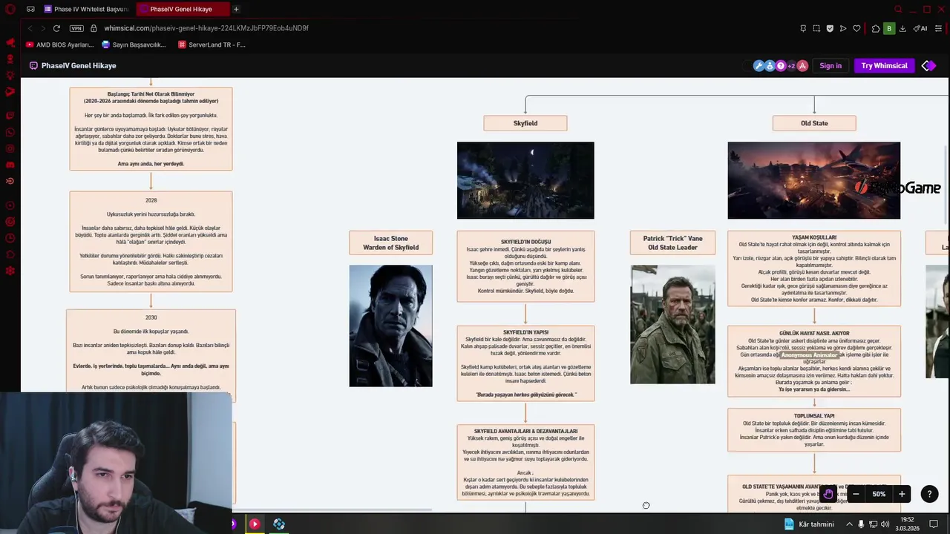Open the Skyfield night camp image
The width and height of the screenshot is (950, 534).
coord(525,180)
